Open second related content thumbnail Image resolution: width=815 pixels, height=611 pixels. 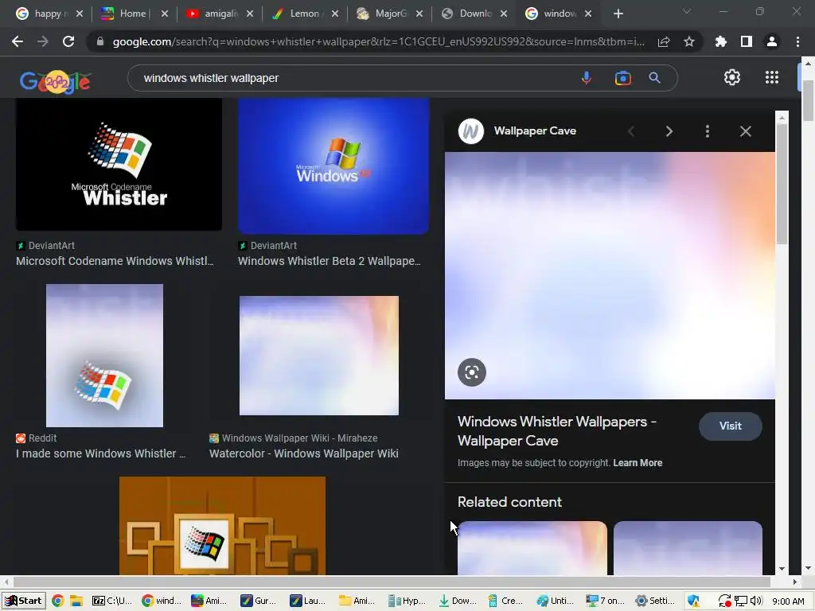pyautogui.click(x=688, y=547)
